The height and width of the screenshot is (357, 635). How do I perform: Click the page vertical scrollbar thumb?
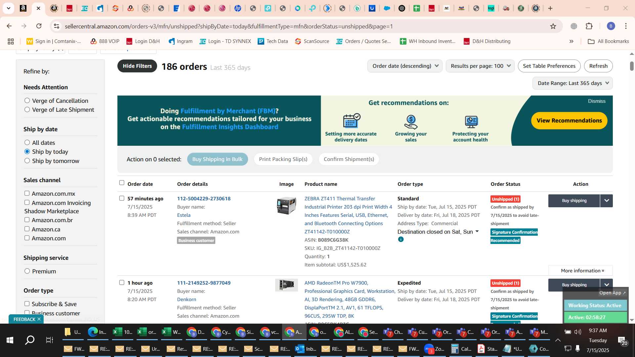tap(632, 66)
